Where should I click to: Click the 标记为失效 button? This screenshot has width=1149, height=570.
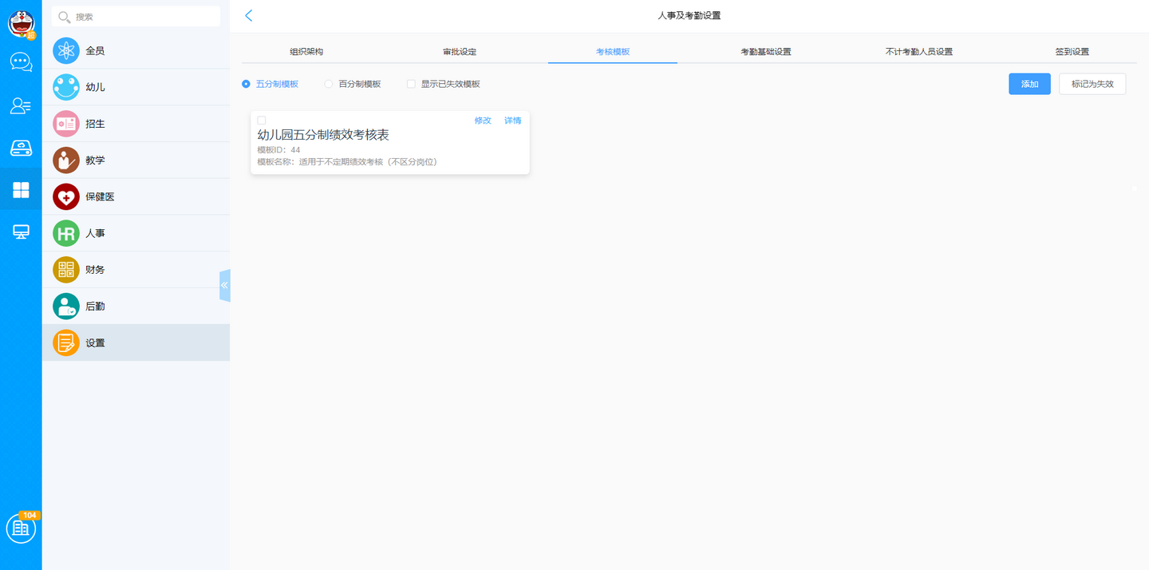coord(1092,84)
